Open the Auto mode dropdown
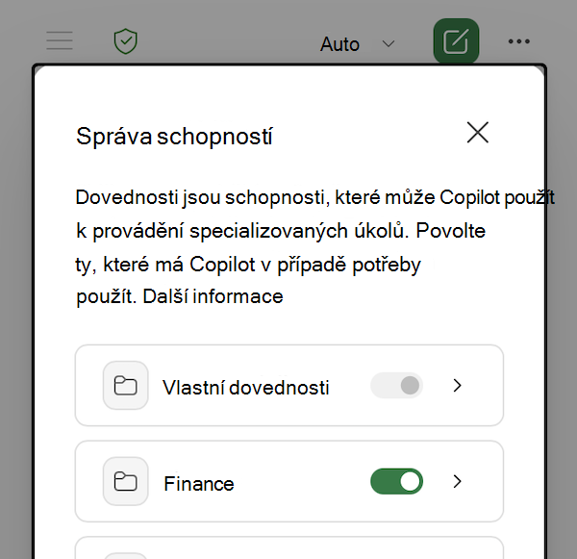577x559 pixels. (358, 44)
